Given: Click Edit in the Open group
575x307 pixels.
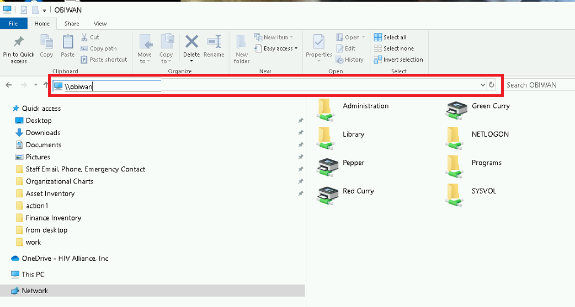Looking at the screenshot, I should (x=346, y=49).
